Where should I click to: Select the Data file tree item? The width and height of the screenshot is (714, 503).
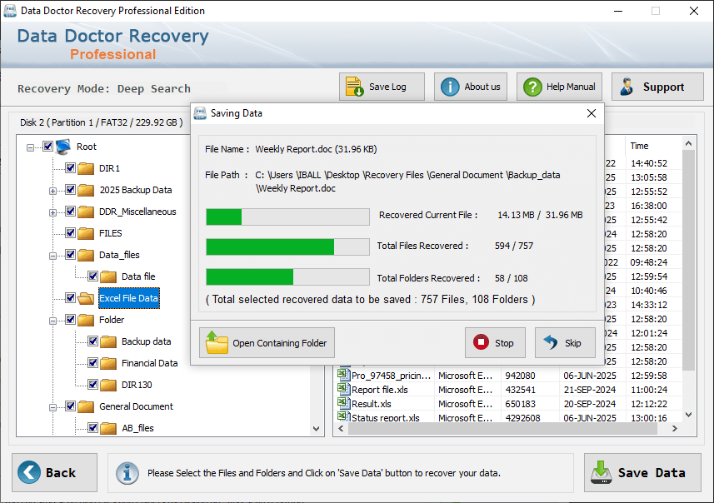(138, 276)
